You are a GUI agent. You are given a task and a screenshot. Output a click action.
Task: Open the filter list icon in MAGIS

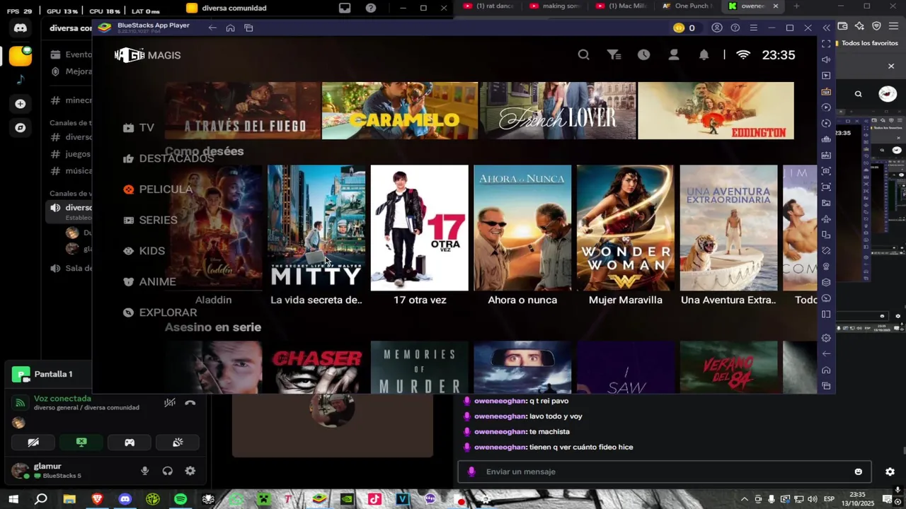[614, 54]
